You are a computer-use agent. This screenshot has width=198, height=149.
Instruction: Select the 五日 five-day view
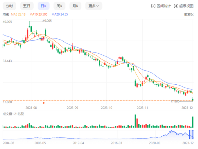(x=27, y=6)
